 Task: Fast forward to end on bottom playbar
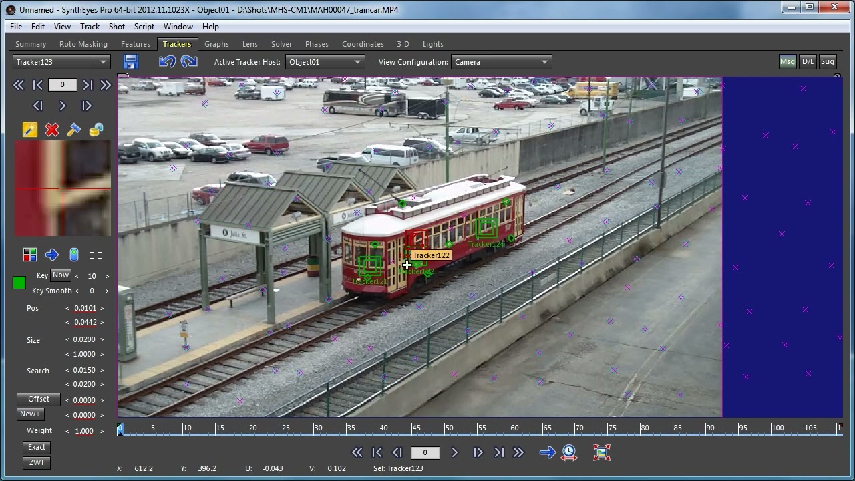point(518,452)
